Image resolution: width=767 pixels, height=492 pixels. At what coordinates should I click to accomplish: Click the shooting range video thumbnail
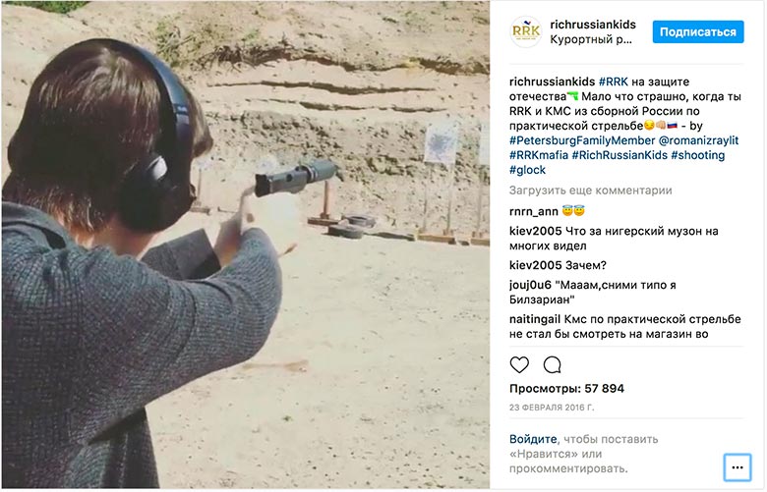coord(245,245)
